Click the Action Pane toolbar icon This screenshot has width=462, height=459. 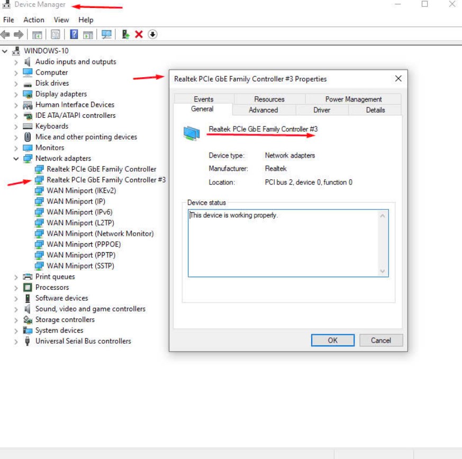(88, 35)
